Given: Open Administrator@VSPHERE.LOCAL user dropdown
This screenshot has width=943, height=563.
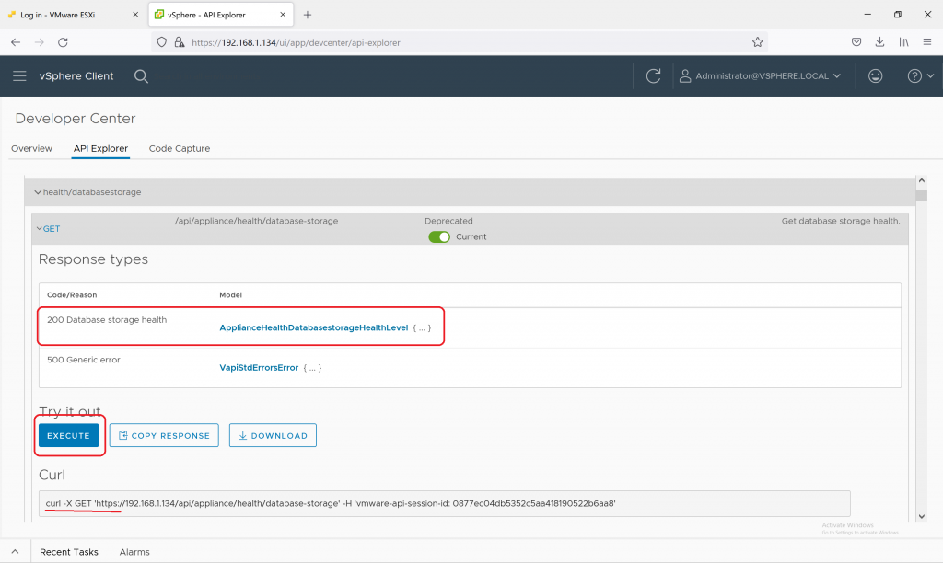Looking at the screenshot, I should 760,75.
